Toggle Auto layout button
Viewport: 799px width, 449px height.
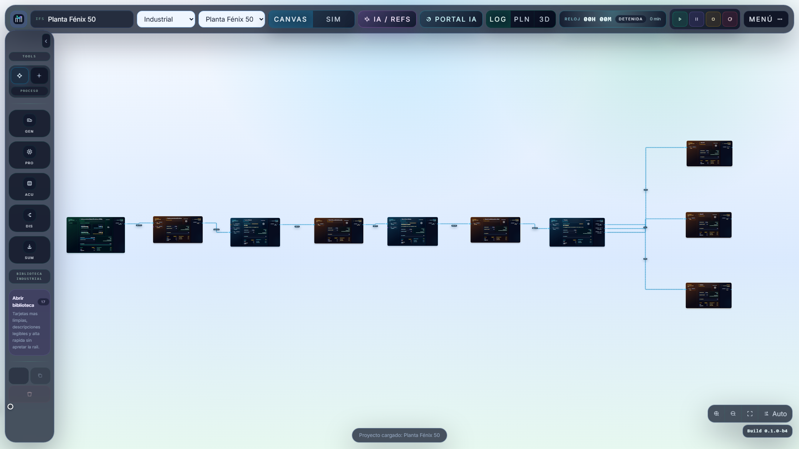coord(775,414)
